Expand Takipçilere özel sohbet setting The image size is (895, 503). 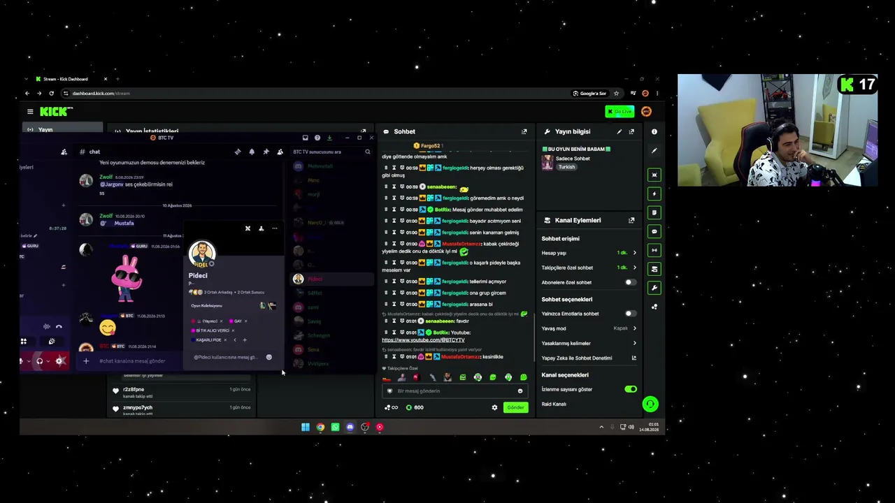coord(589,268)
